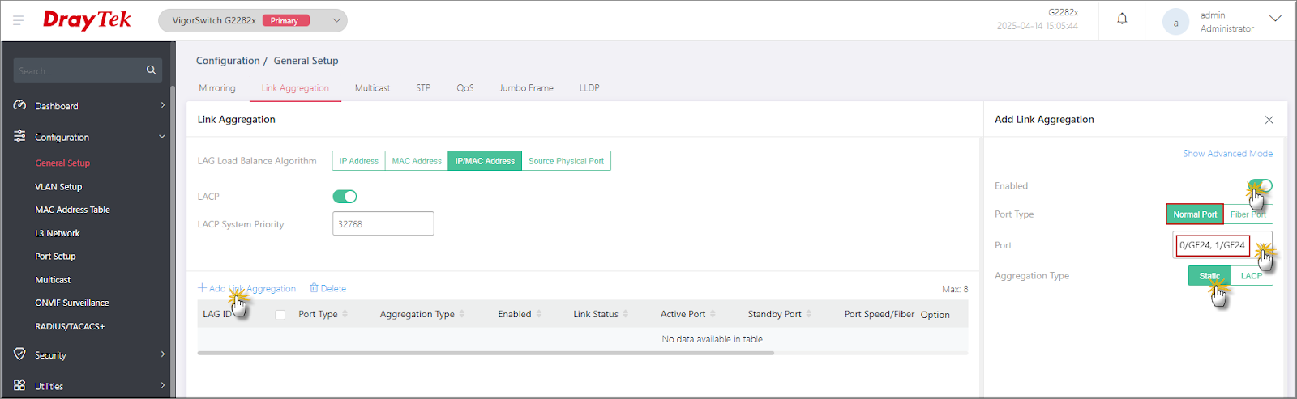Expand the admin account menu chevron
Viewport: 1297px width, 399px height.
coord(1275,19)
